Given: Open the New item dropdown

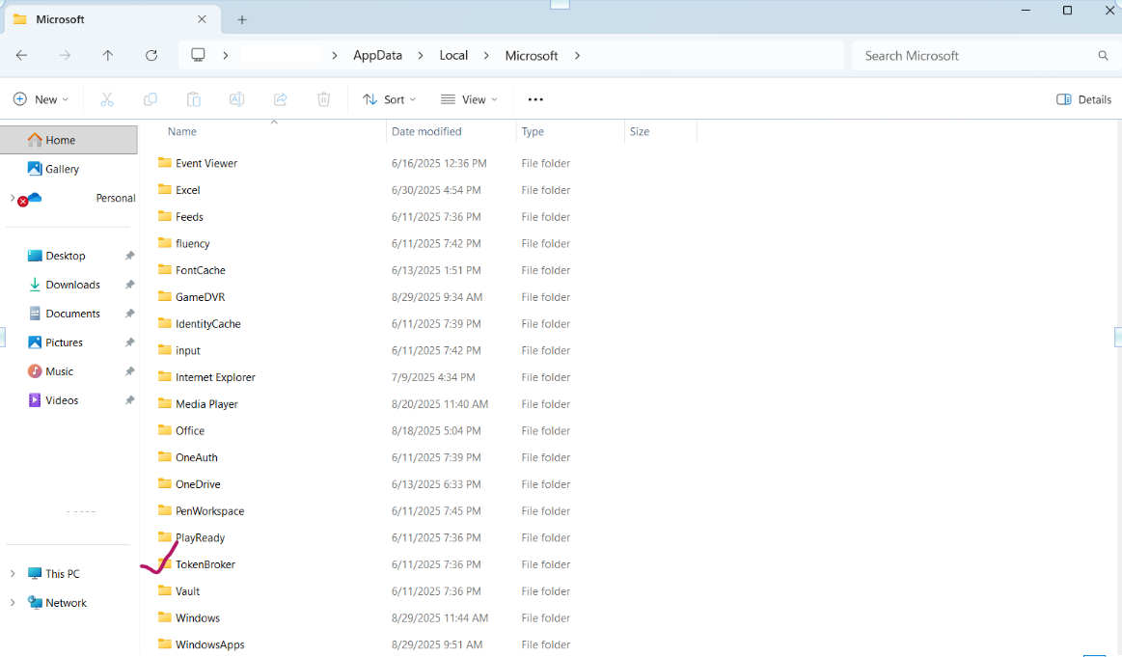Looking at the screenshot, I should point(41,99).
